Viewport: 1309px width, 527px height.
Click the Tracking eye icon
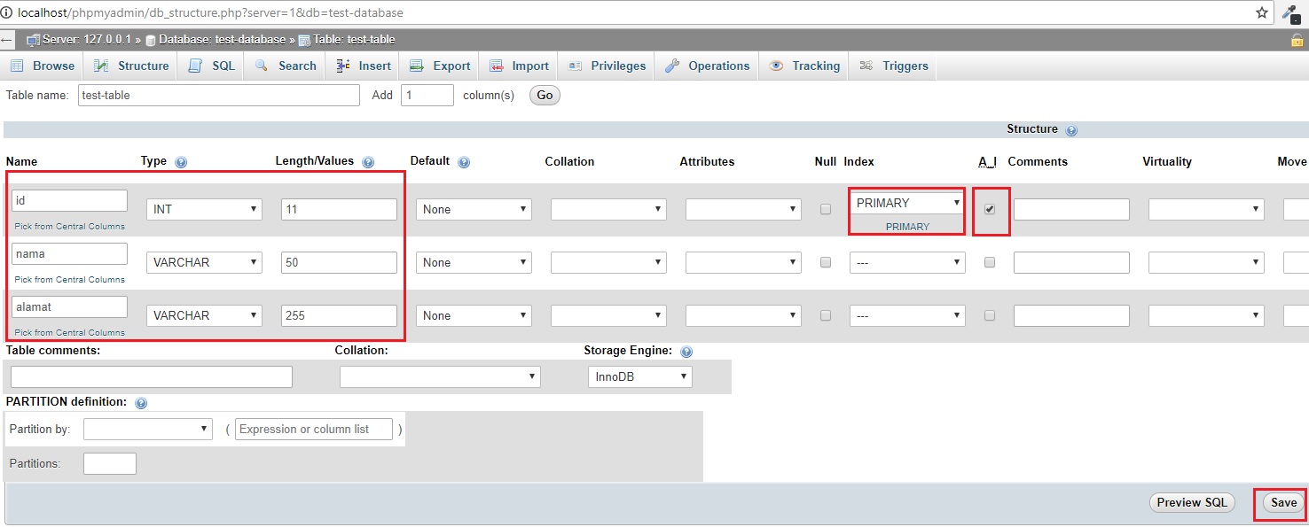tap(776, 66)
